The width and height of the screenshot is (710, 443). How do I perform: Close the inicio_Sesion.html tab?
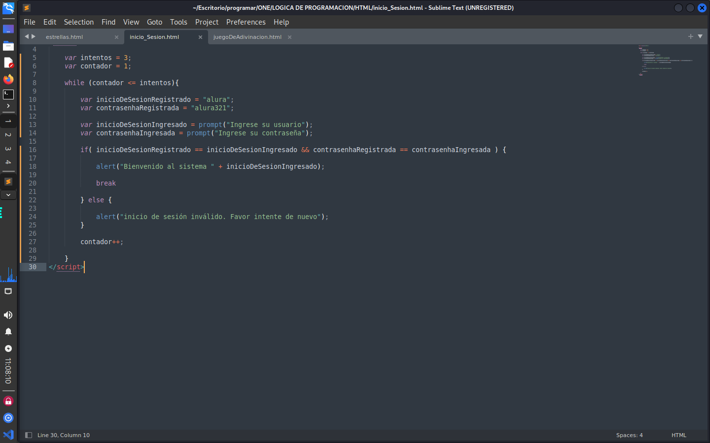(x=200, y=37)
